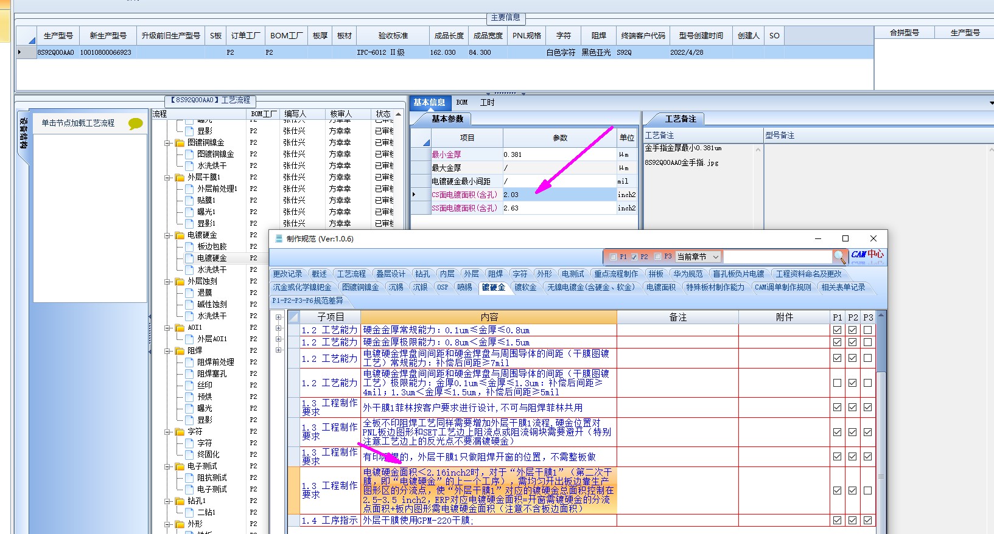Click the folder icon of 外层蚀刻
994x534 pixels.
(x=180, y=282)
